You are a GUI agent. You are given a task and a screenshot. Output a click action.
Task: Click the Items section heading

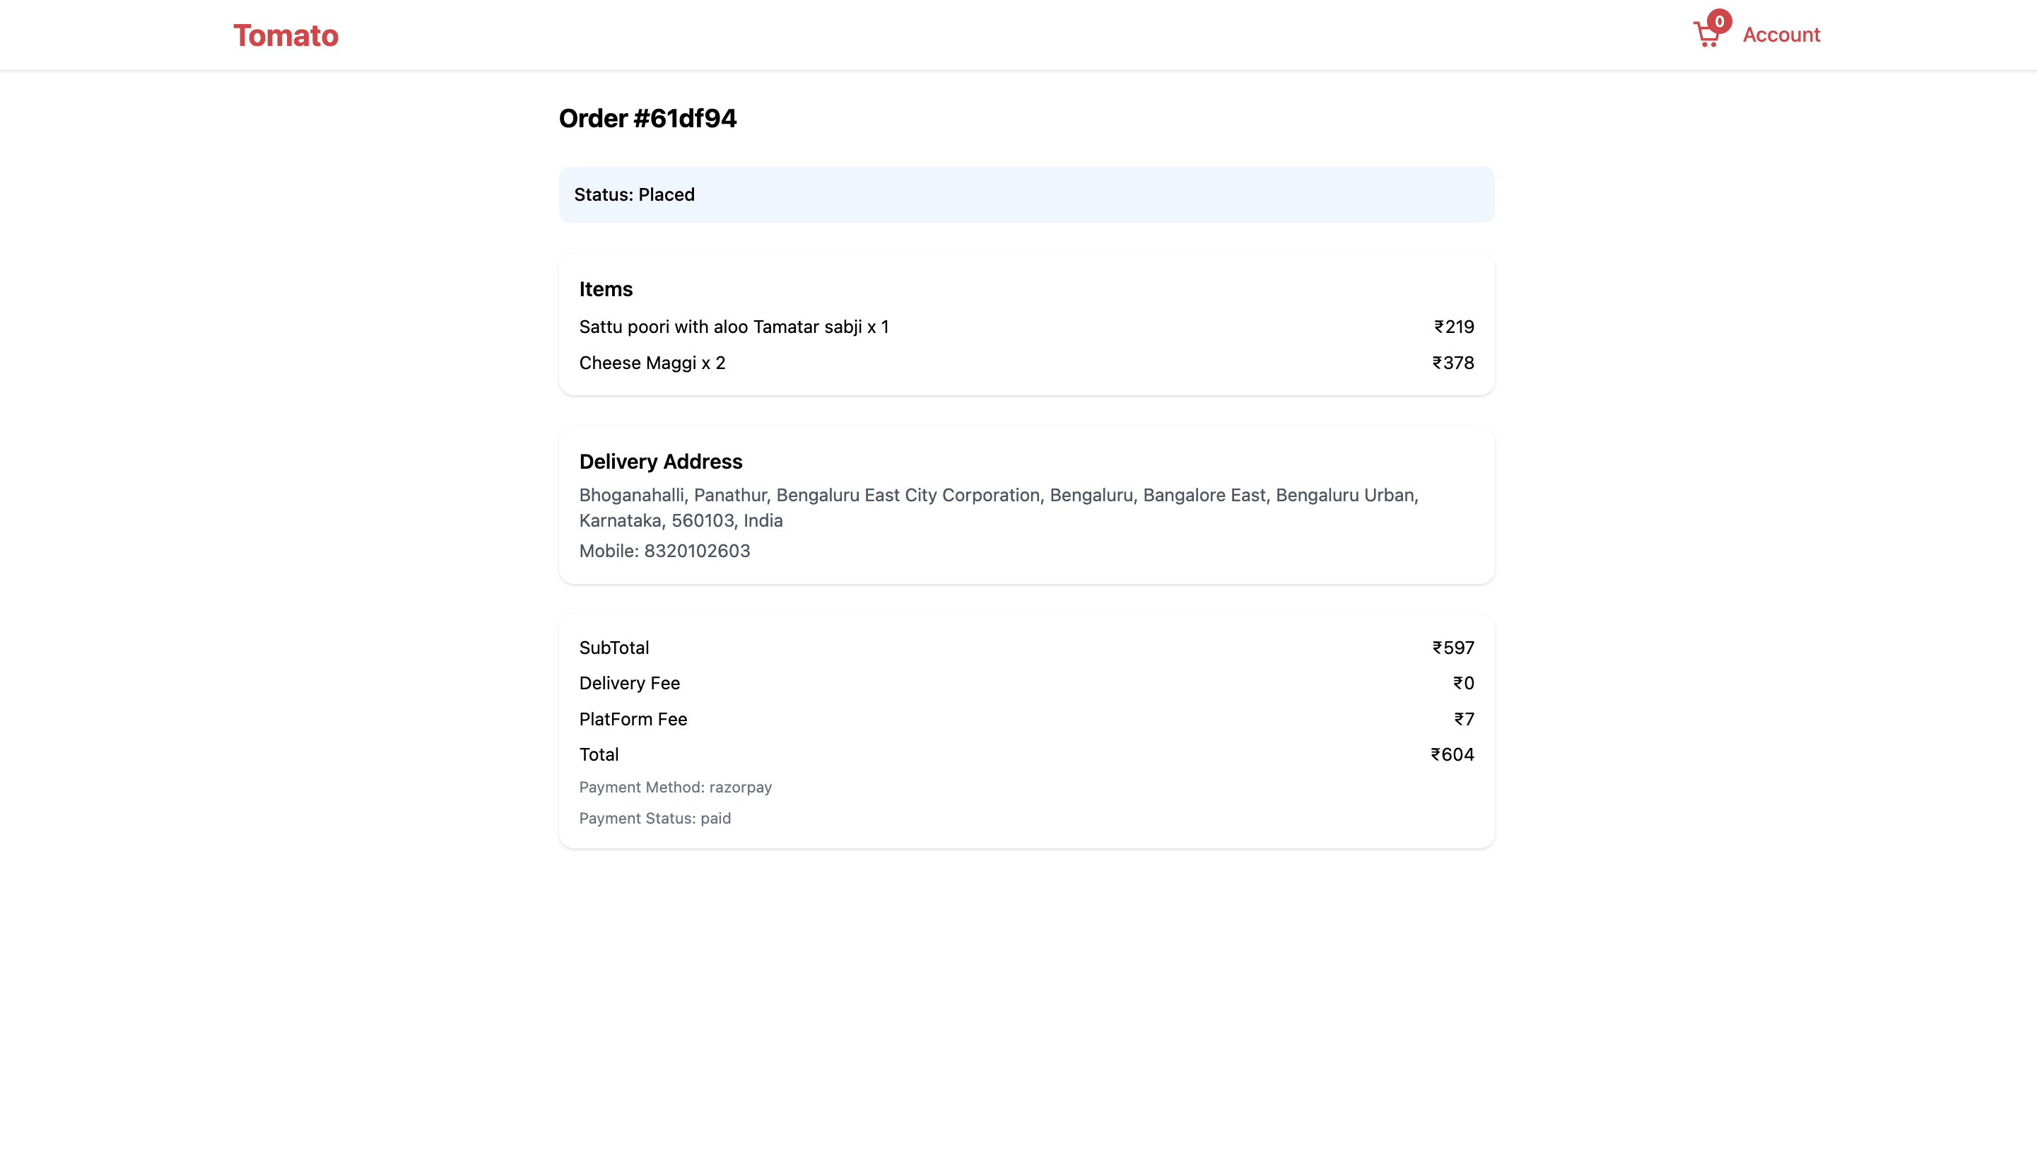point(605,289)
